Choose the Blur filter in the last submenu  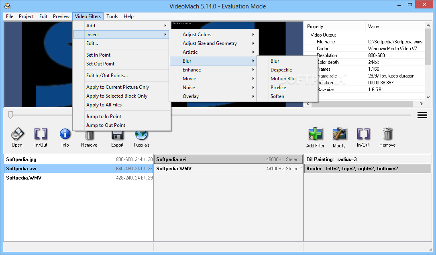pos(287,61)
